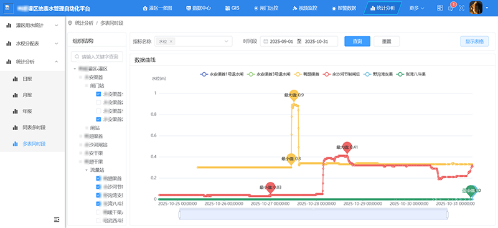Open the caret menu beside avatar

coord(487,8)
